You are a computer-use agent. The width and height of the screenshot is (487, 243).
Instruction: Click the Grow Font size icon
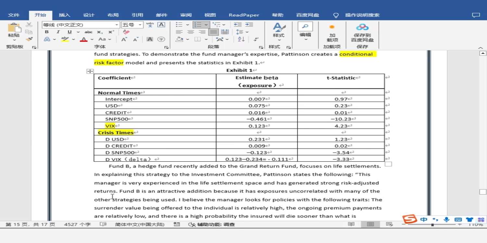pyautogui.click(x=124, y=39)
